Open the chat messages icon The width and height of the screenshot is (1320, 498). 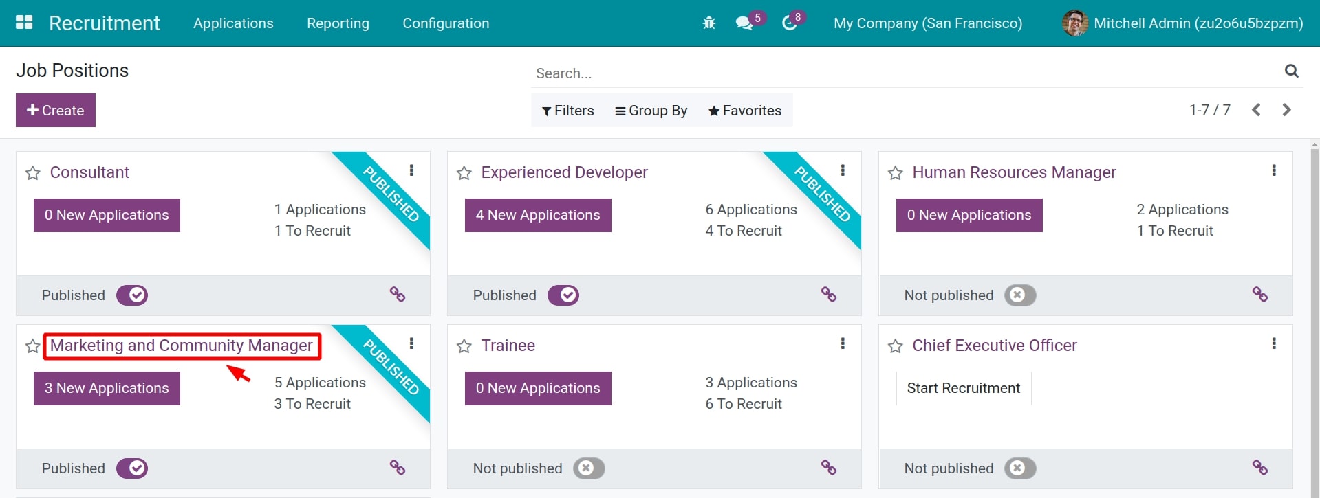coord(744,23)
